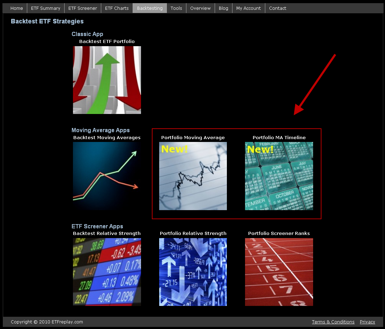This screenshot has height=329, width=385.
Task: Open Portfolio MA Timeline calendar image
Action: point(279,176)
